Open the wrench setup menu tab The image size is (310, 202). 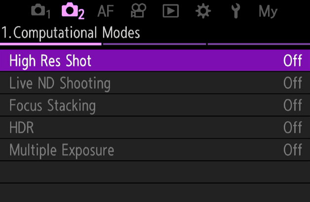[x=235, y=11]
